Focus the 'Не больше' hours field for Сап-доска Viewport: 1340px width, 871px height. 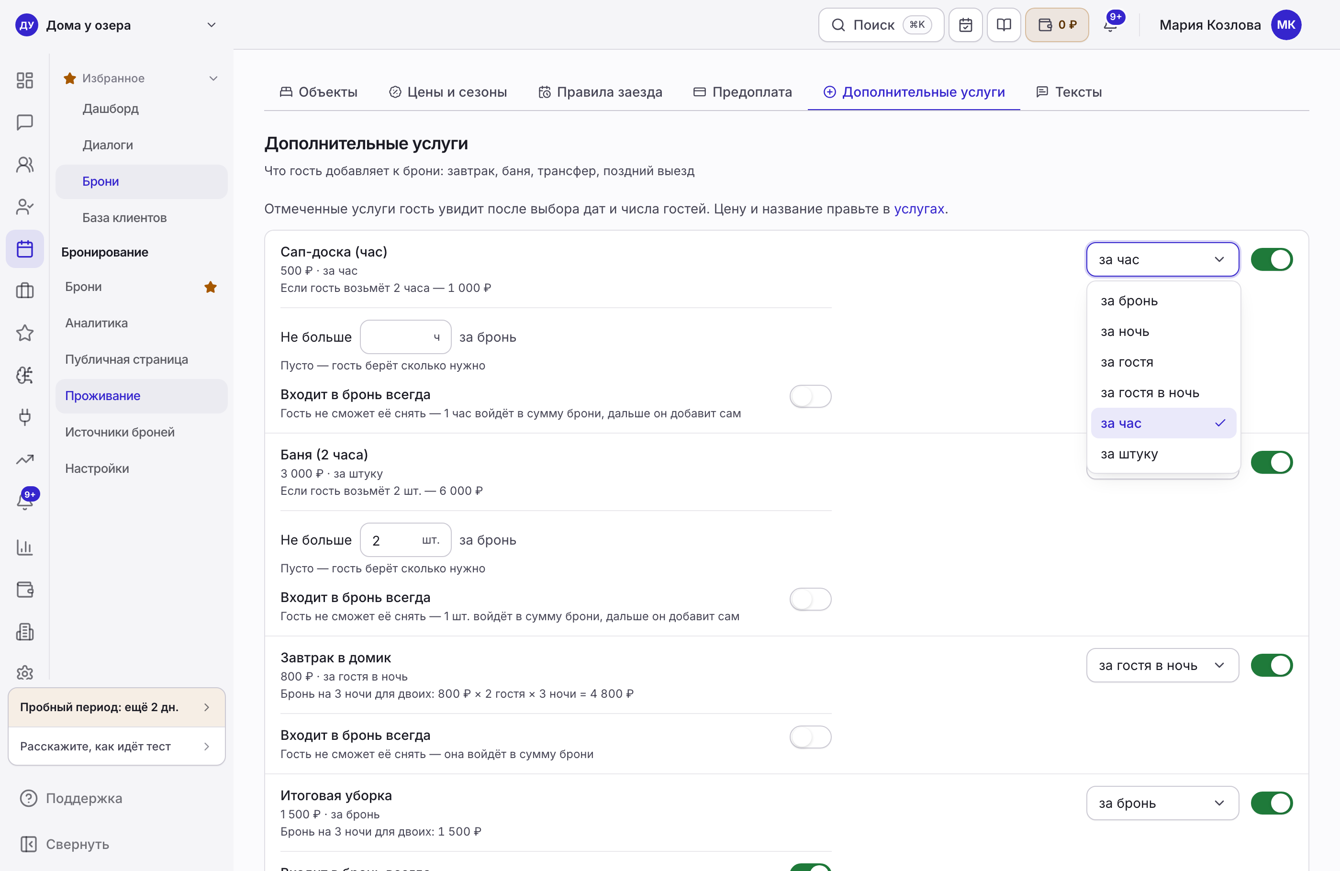(405, 337)
